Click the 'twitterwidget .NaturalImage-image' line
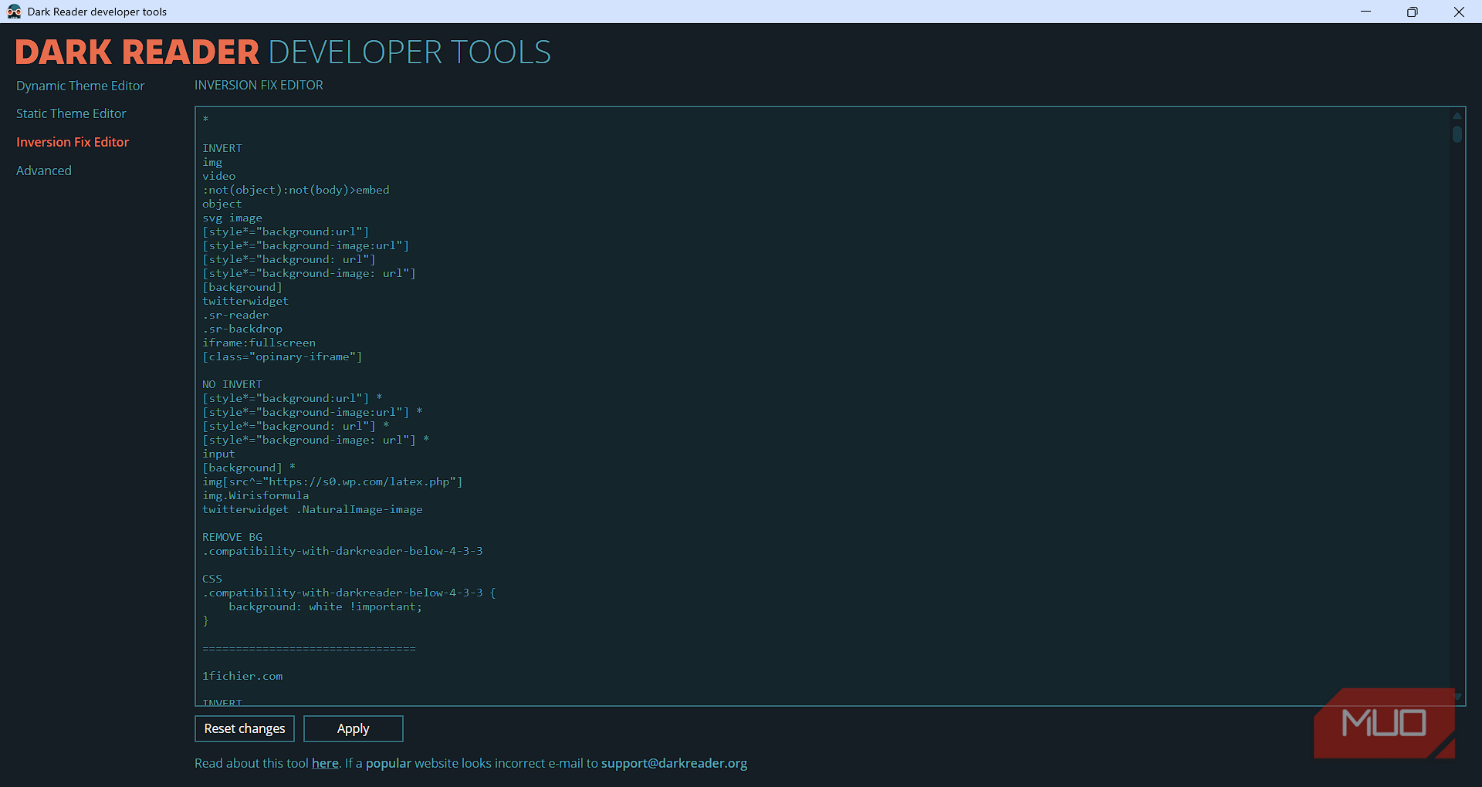 click(313, 509)
